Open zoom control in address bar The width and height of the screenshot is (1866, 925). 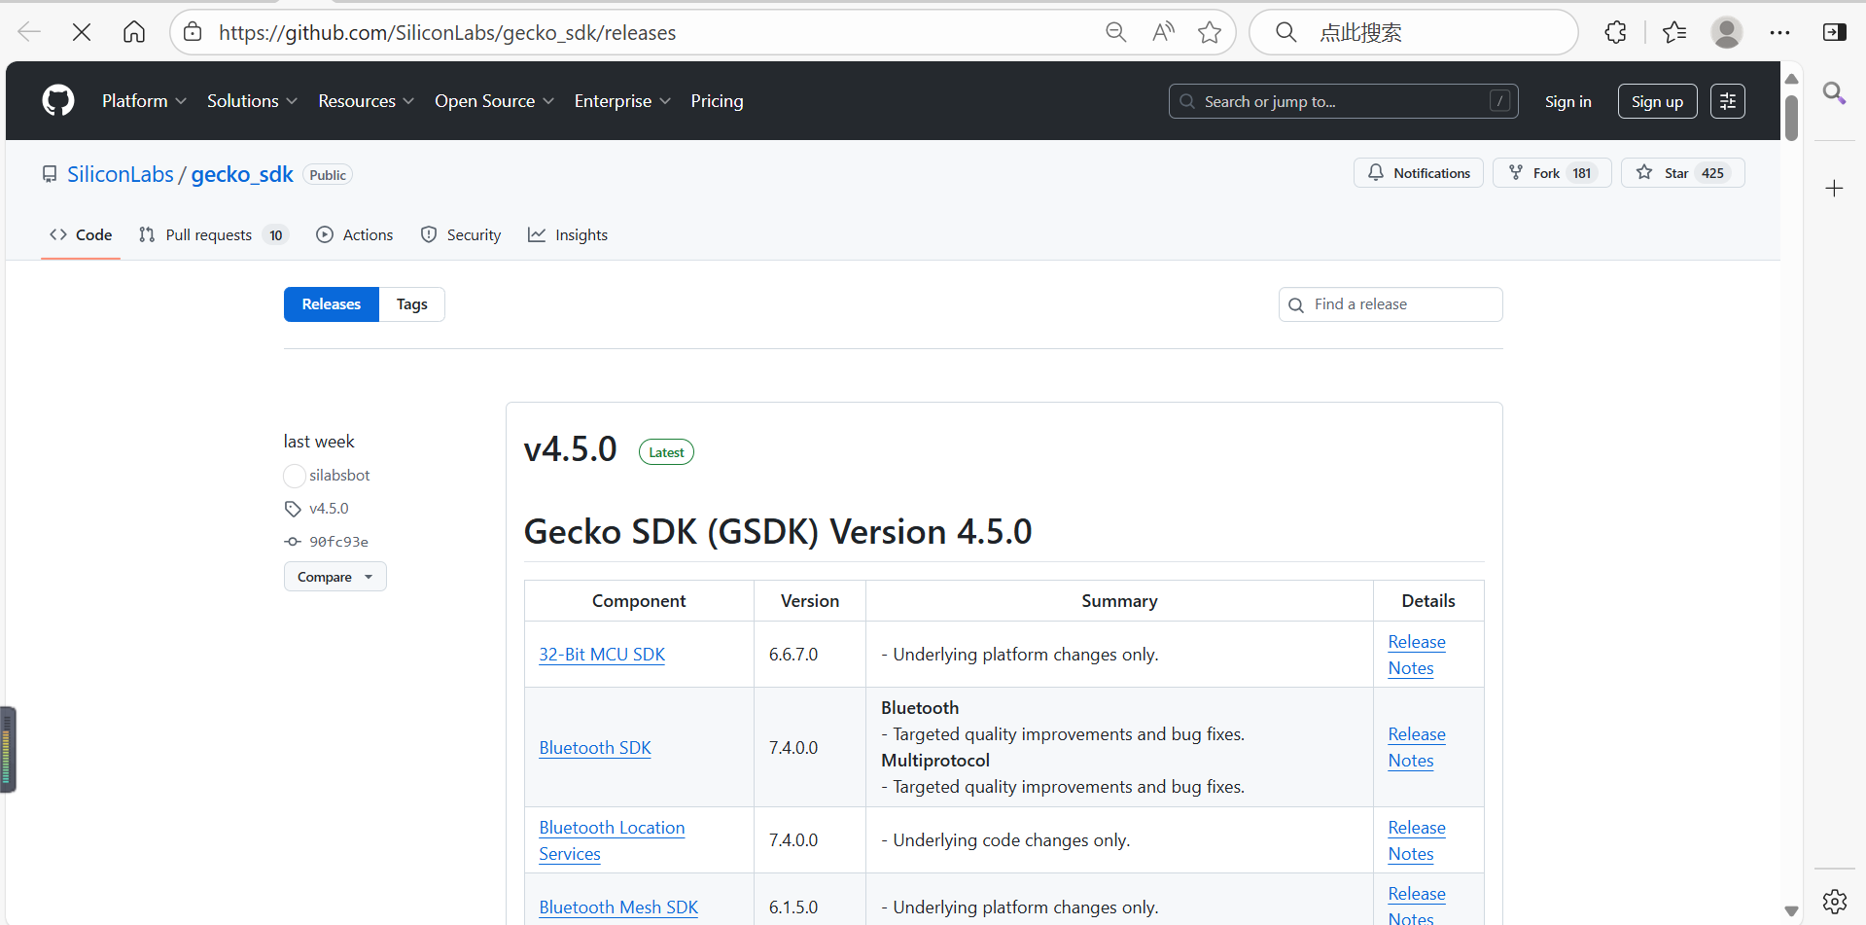pos(1116,32)
